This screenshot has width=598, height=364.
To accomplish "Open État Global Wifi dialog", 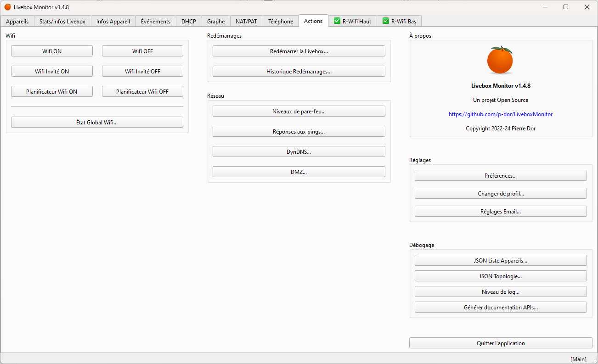I will (x=97, y=122).
